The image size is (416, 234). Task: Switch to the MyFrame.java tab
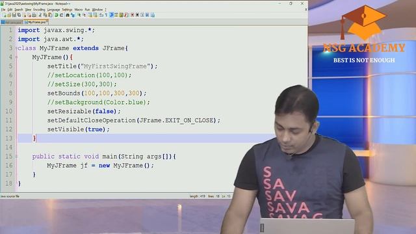point(36,22)
